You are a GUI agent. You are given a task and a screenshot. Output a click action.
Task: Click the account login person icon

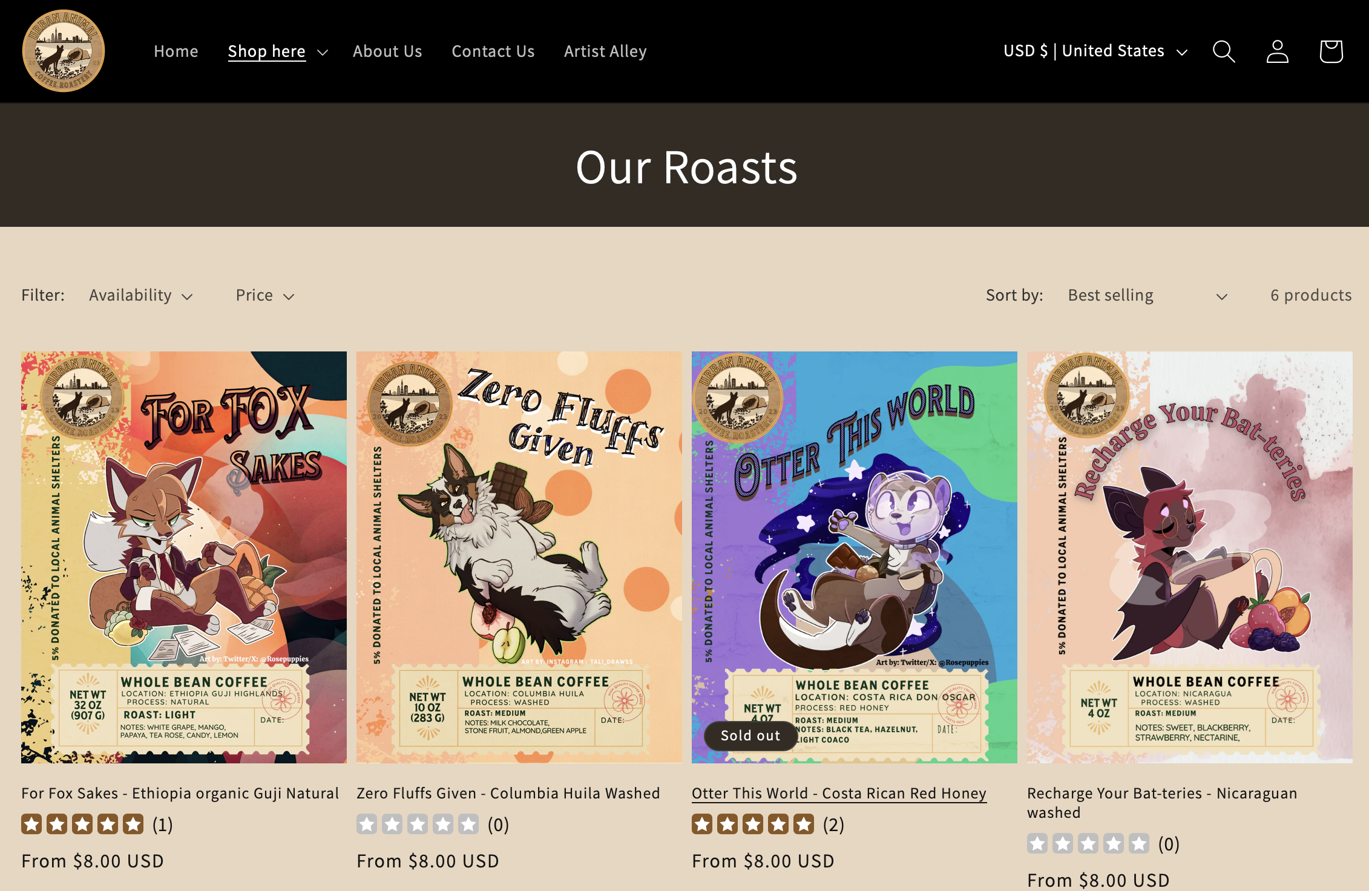[1277, 51]
